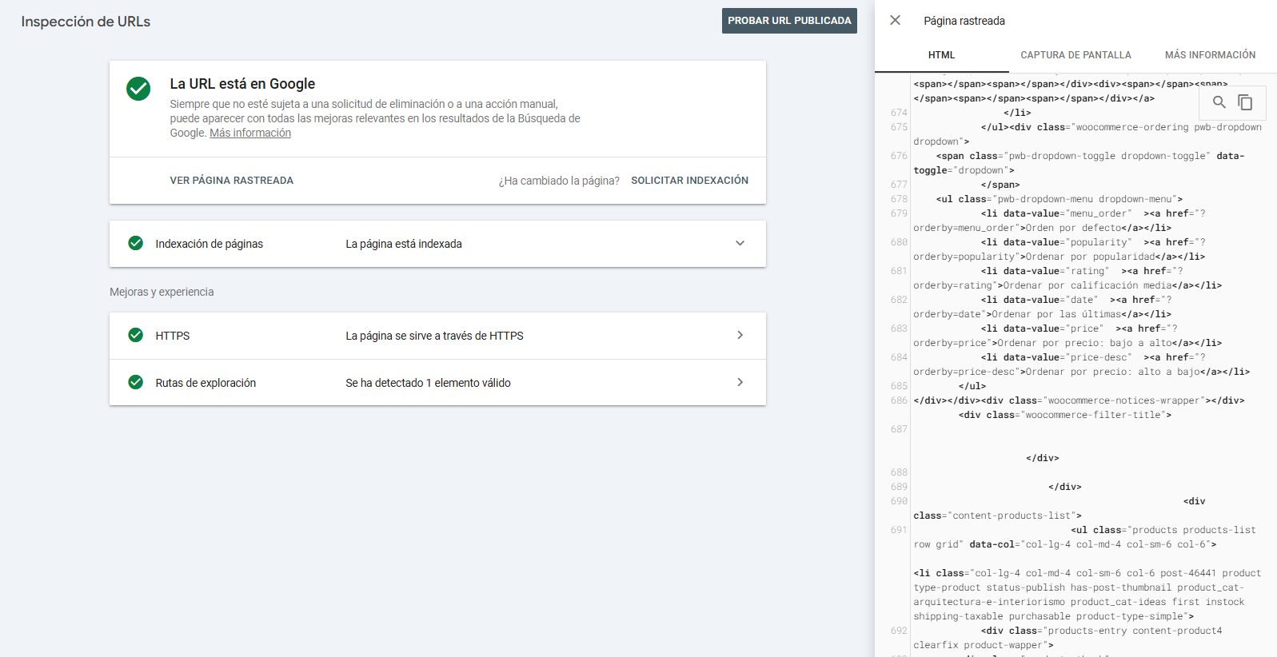Viewport: 1277px width, 657px height.
Task: Switch to the HTML tab
Action: 941,55
